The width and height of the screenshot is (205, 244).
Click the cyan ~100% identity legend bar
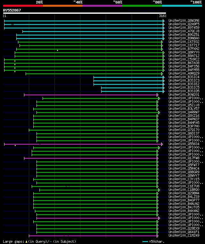[182, 6]
